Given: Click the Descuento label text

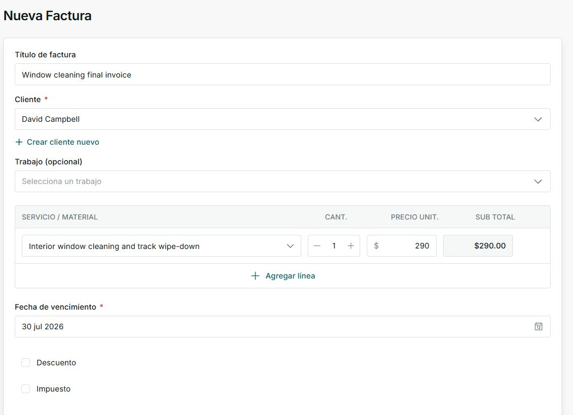Looking at the screenshot, I should coord(56,363).
